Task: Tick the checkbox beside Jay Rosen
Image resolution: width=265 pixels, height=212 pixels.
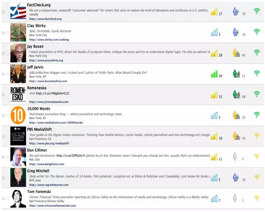Action: pyautogui.click(x=3, y=53)
